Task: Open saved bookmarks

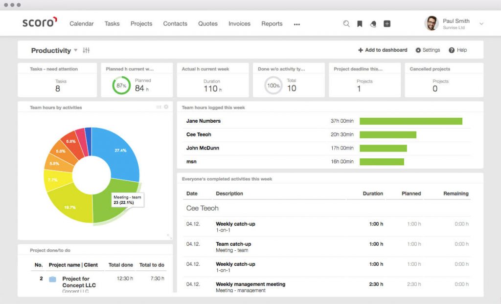Action: click(x=360, y=23)
